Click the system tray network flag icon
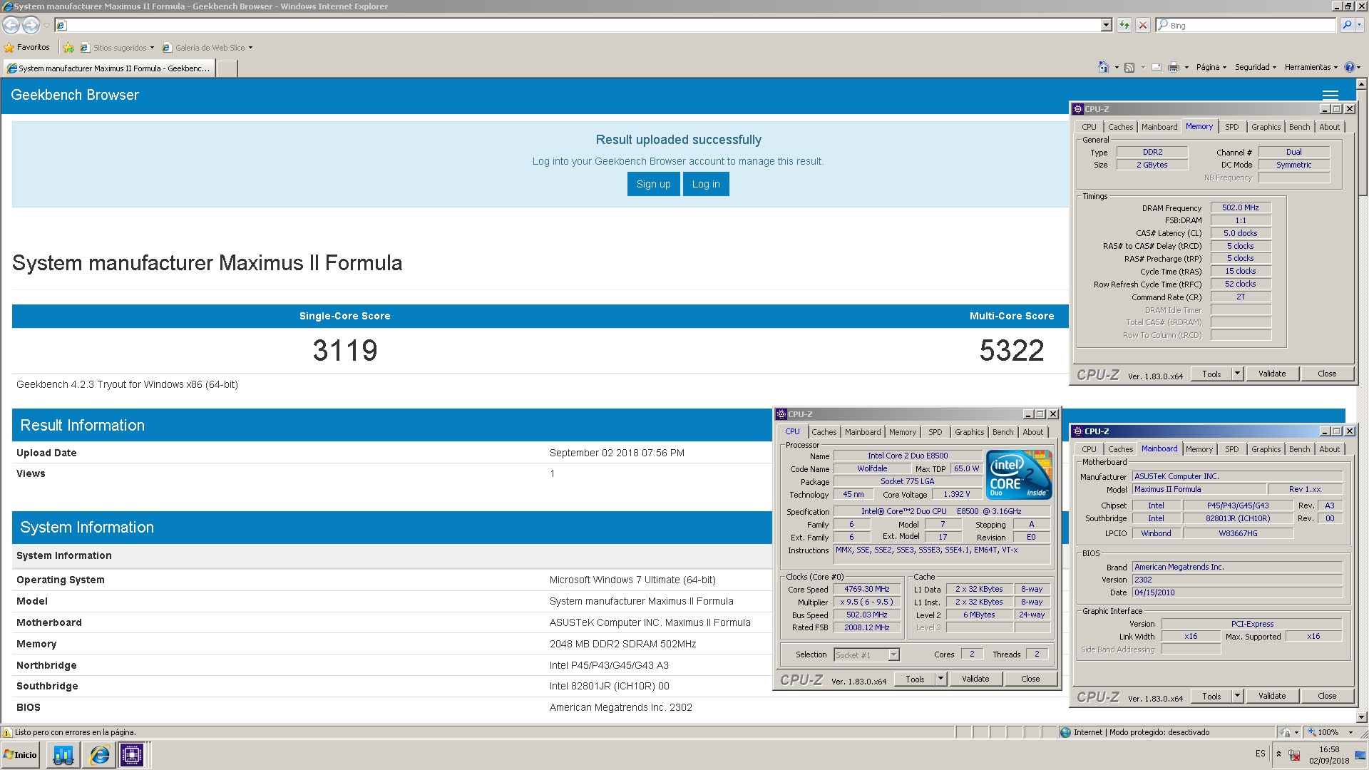This screenshot has width=1369, height=770. pos(1294,754)
